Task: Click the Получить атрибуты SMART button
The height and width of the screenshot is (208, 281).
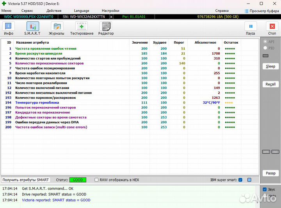Action: [26, 180]
